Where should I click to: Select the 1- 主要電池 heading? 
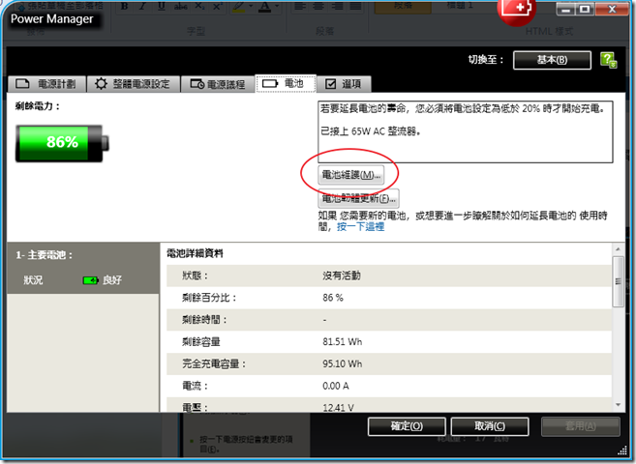pos(45,255)
